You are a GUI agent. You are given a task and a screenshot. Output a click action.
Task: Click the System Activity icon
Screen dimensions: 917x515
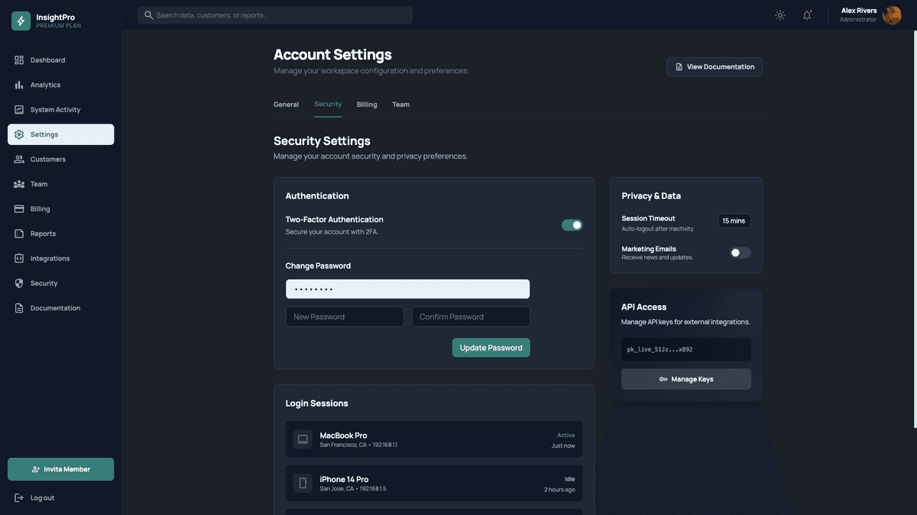[x=17, y=109]
